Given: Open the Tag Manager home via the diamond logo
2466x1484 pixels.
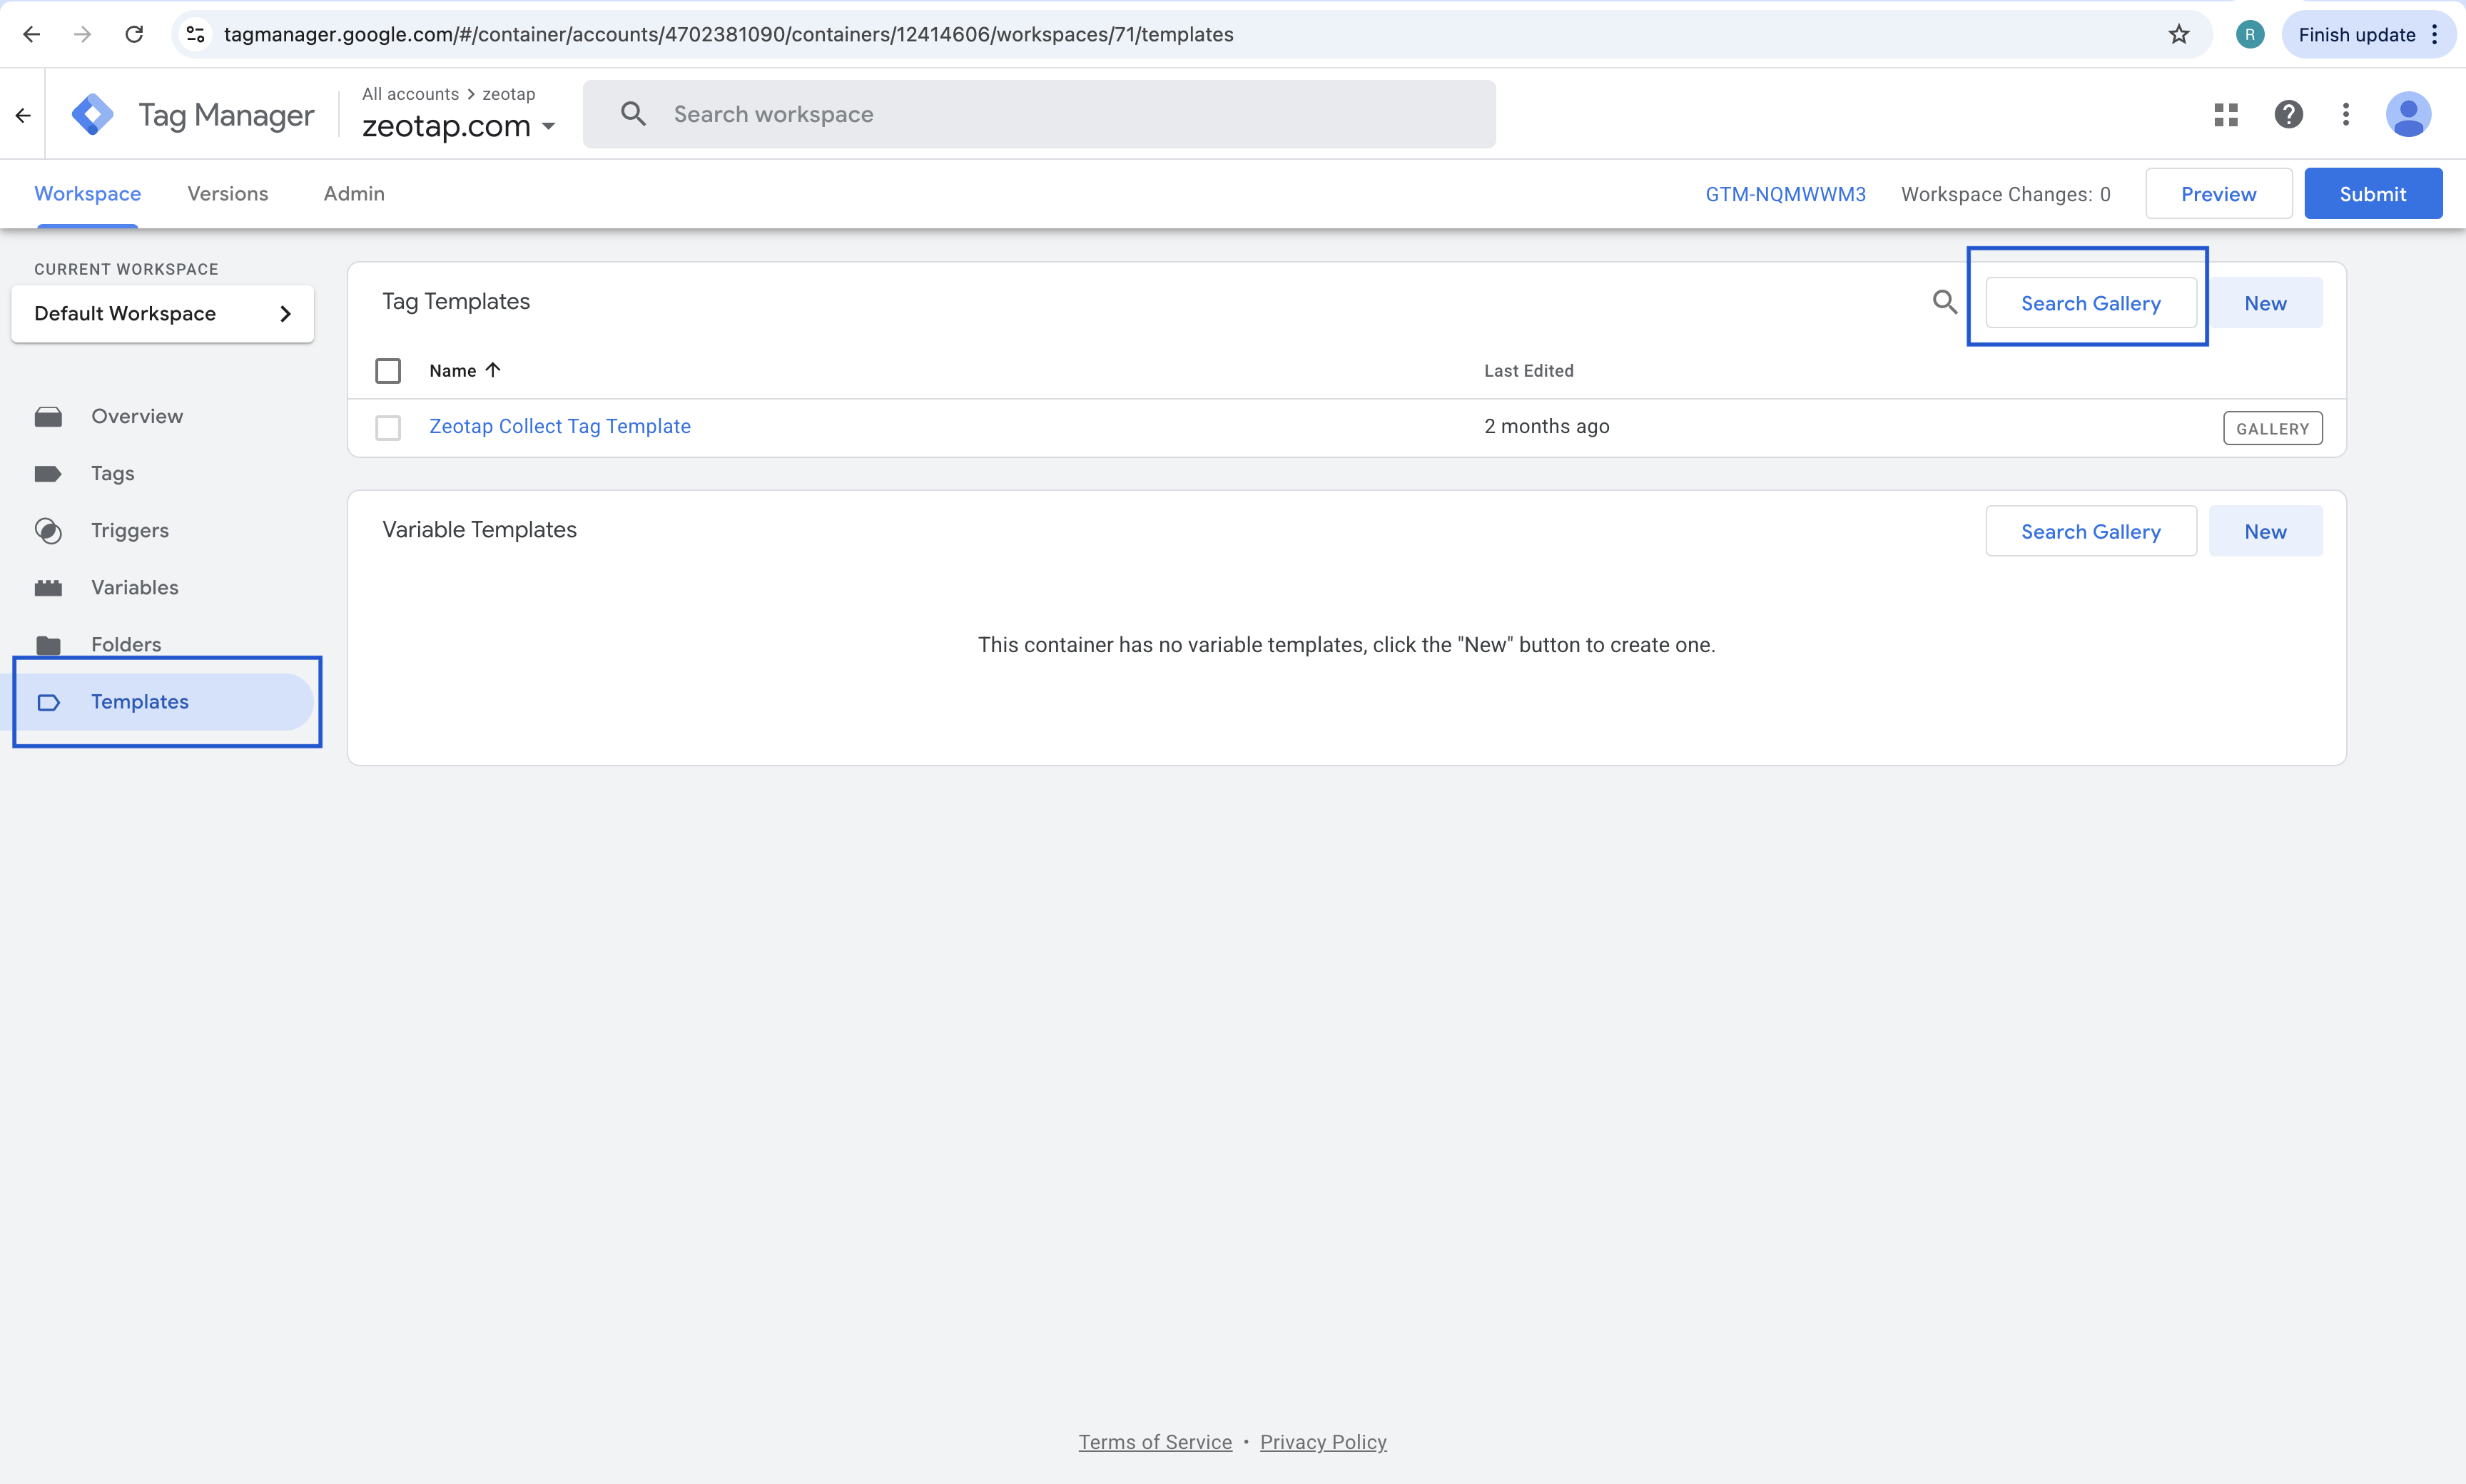Looking at the screenshot, I should point(91,113).
